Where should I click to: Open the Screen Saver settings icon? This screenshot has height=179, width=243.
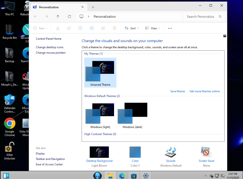pos(206,152)
